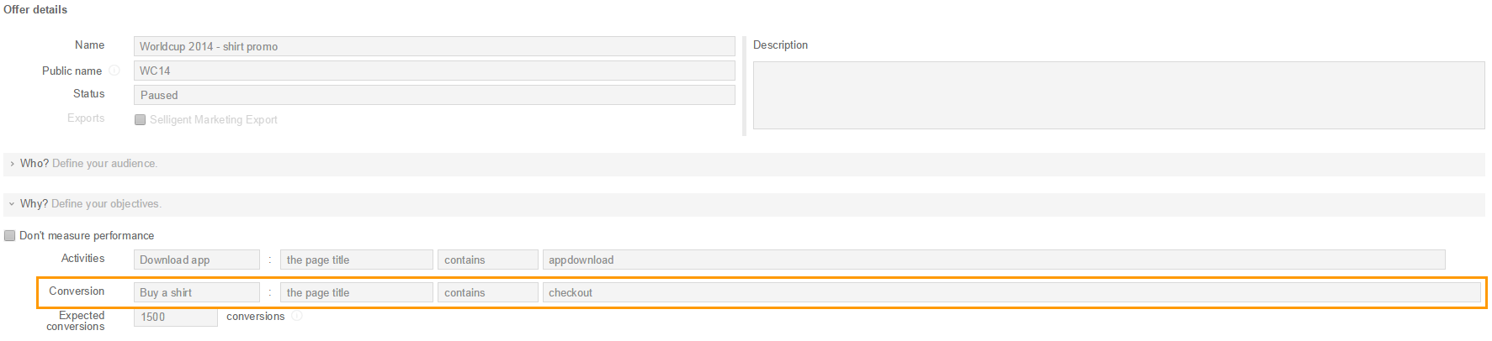The image size is (1492, 341).
Task: Click the Public name info icon
Action: (x=114, y=71)
